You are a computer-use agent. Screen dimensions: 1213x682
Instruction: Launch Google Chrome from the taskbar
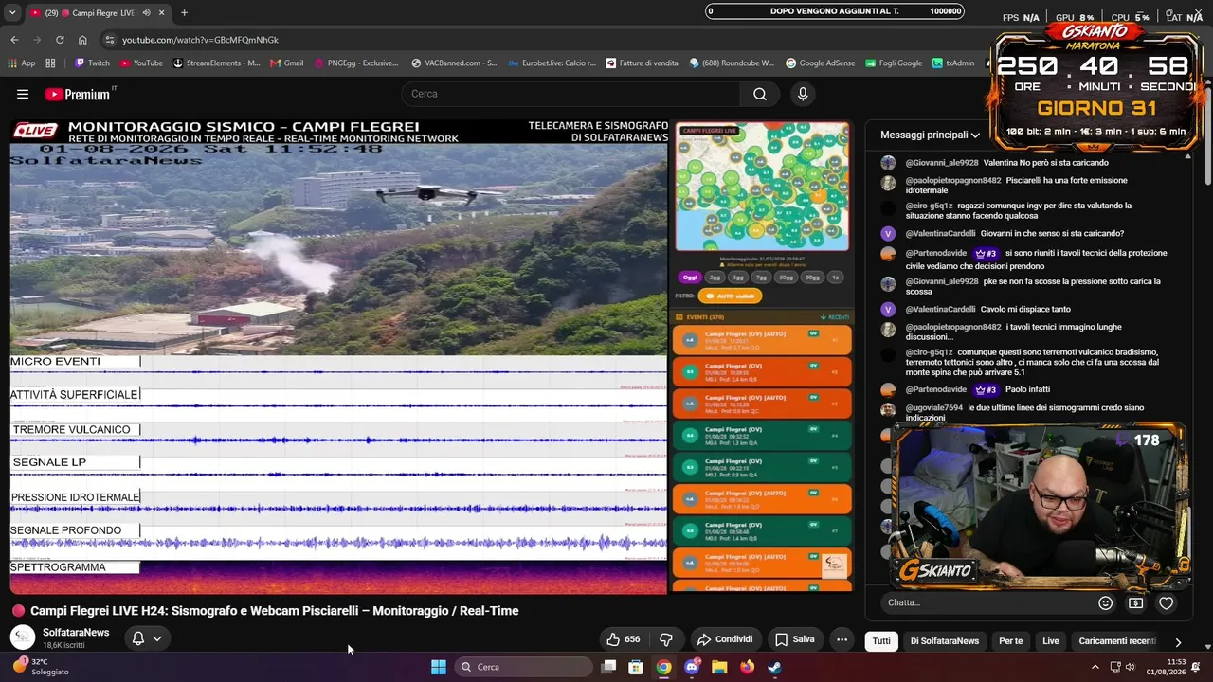(x=663, y=667)
